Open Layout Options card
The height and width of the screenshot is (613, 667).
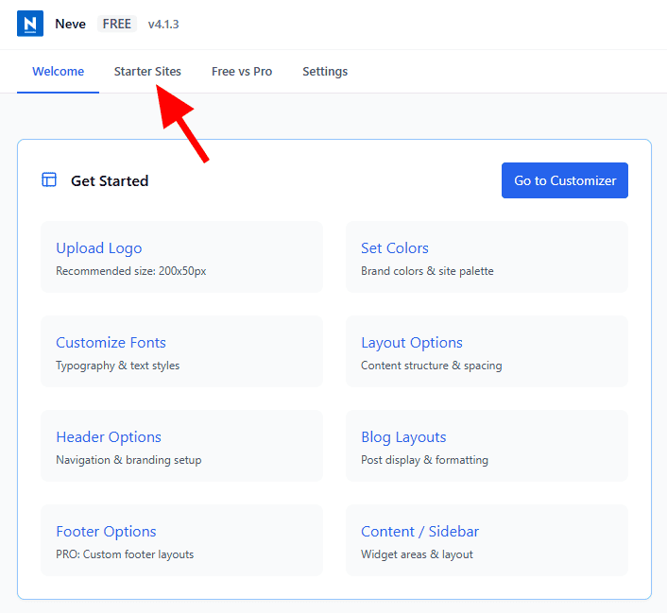click(x=487, y=352)
